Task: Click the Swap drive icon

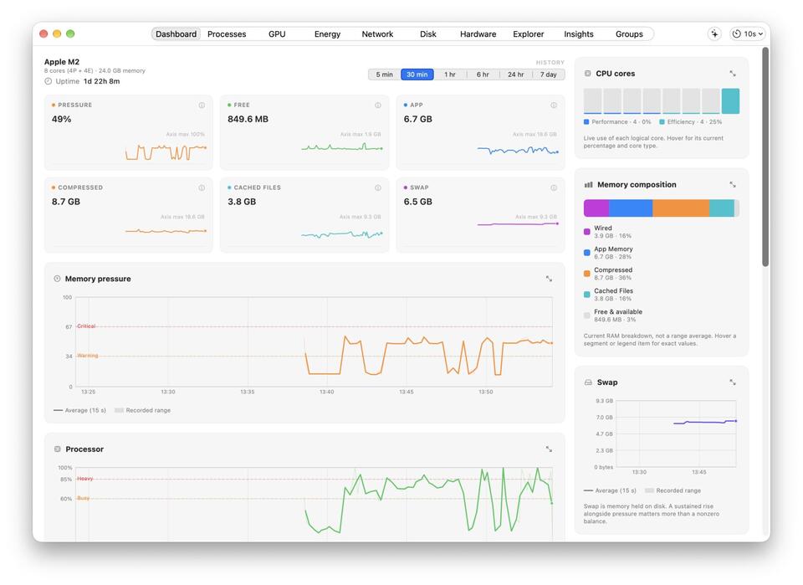Action: [588, 382]
